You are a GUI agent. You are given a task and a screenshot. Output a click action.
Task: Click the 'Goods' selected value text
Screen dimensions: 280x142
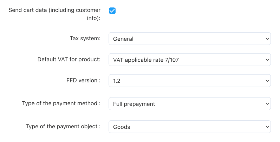click(122, 127)
